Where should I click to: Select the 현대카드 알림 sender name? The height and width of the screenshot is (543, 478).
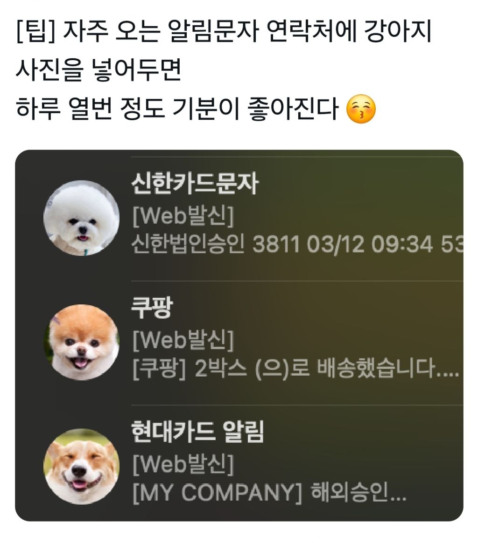tap(197, 432)
